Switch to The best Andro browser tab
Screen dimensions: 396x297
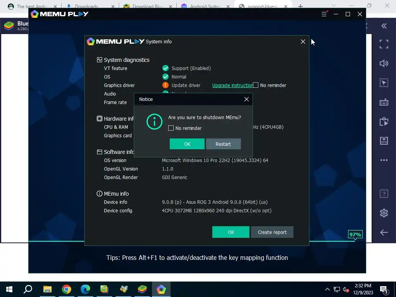point(32,6)
